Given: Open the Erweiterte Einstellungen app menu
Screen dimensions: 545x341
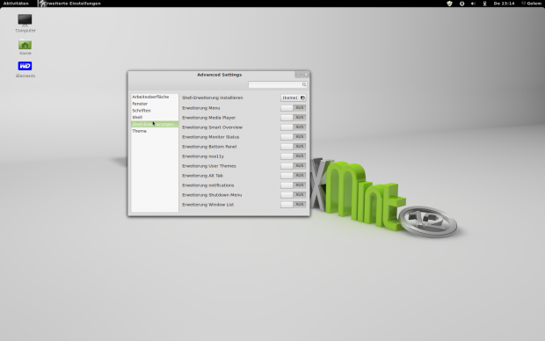Looking at the screenshot, I should point(70,4).
